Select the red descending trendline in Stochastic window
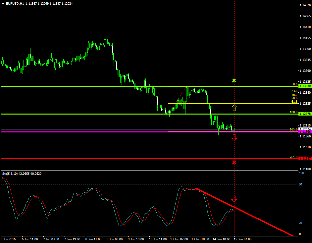This screenshot has height=243, width=312. click(x=245, y=212)
